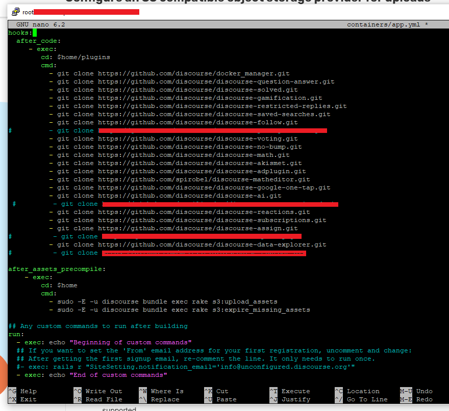This screenshot has width=449, height=411.
Task: Click the discourse-math.git clone line
Action: [169, 155]
